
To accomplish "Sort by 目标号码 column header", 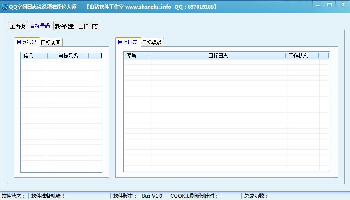I will tap(68, 56).
